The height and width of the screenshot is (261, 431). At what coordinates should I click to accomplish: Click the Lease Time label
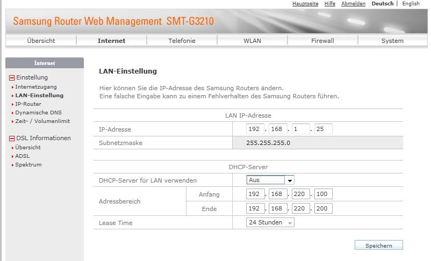116,223
